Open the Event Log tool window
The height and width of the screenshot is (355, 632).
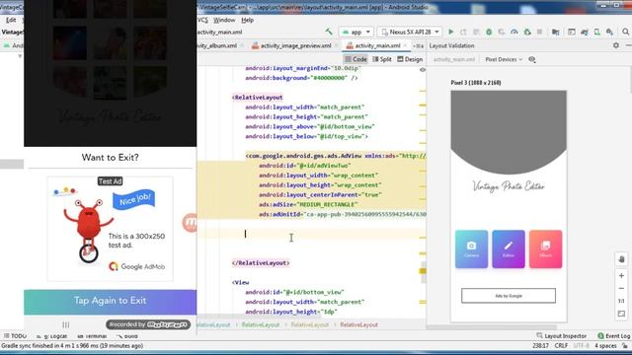click(614, 335)
